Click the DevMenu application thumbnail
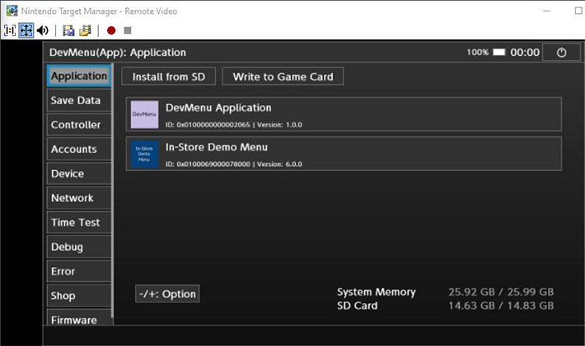The image size is (585, 346). click(x=144, y=114)
